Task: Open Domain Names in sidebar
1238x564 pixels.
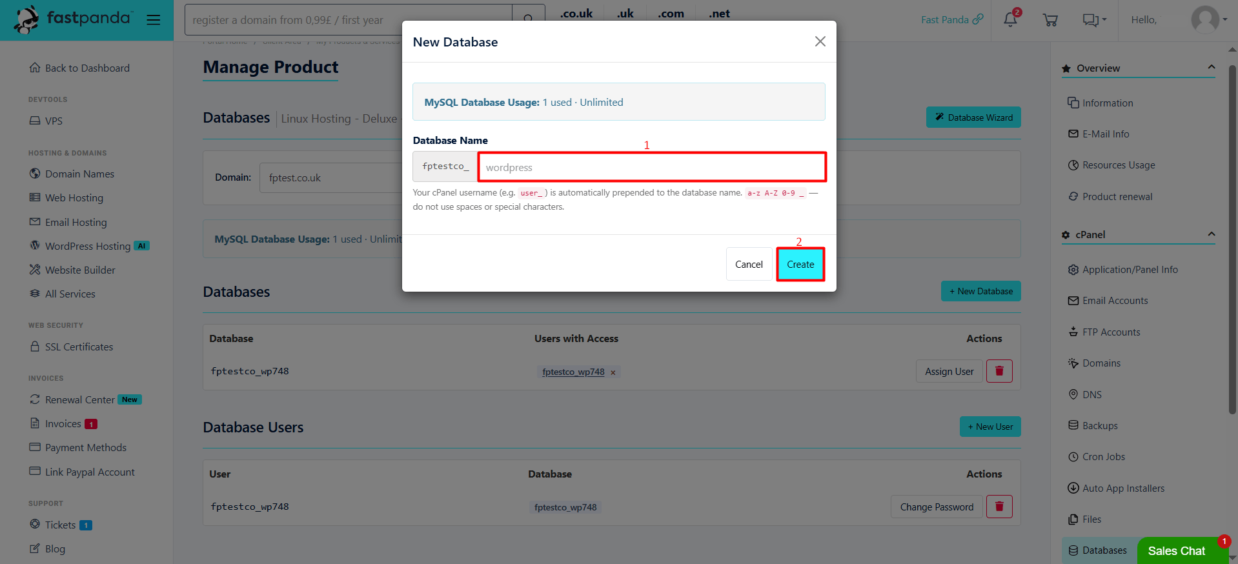Action: (x=72, y=174)
